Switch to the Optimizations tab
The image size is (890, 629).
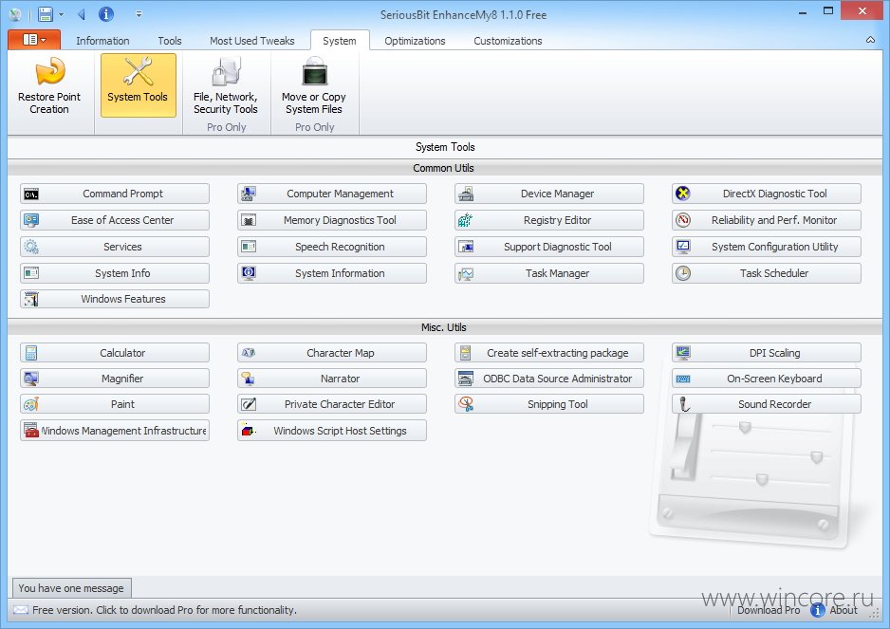click(415, 41)
